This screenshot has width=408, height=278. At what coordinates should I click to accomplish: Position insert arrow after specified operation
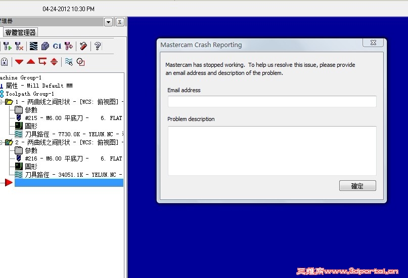click(x=42, y=61)
